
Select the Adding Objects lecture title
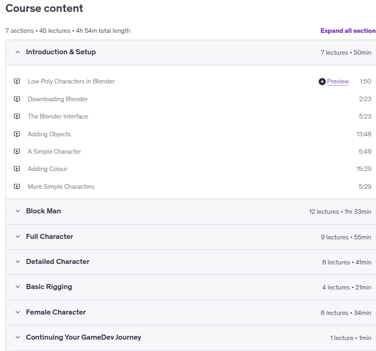coord(49,134)
